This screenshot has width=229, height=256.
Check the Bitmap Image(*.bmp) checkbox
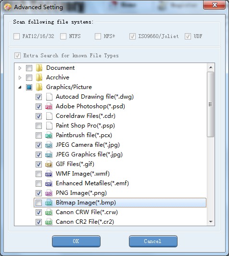38,203
